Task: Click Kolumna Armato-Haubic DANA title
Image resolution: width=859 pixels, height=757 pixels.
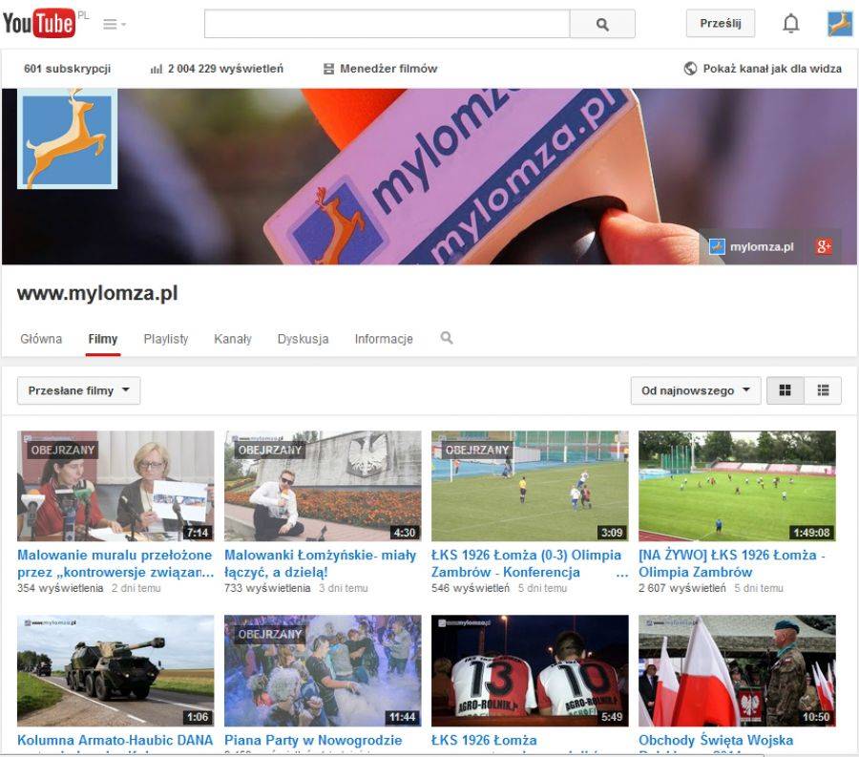Action: coord(115,741)
